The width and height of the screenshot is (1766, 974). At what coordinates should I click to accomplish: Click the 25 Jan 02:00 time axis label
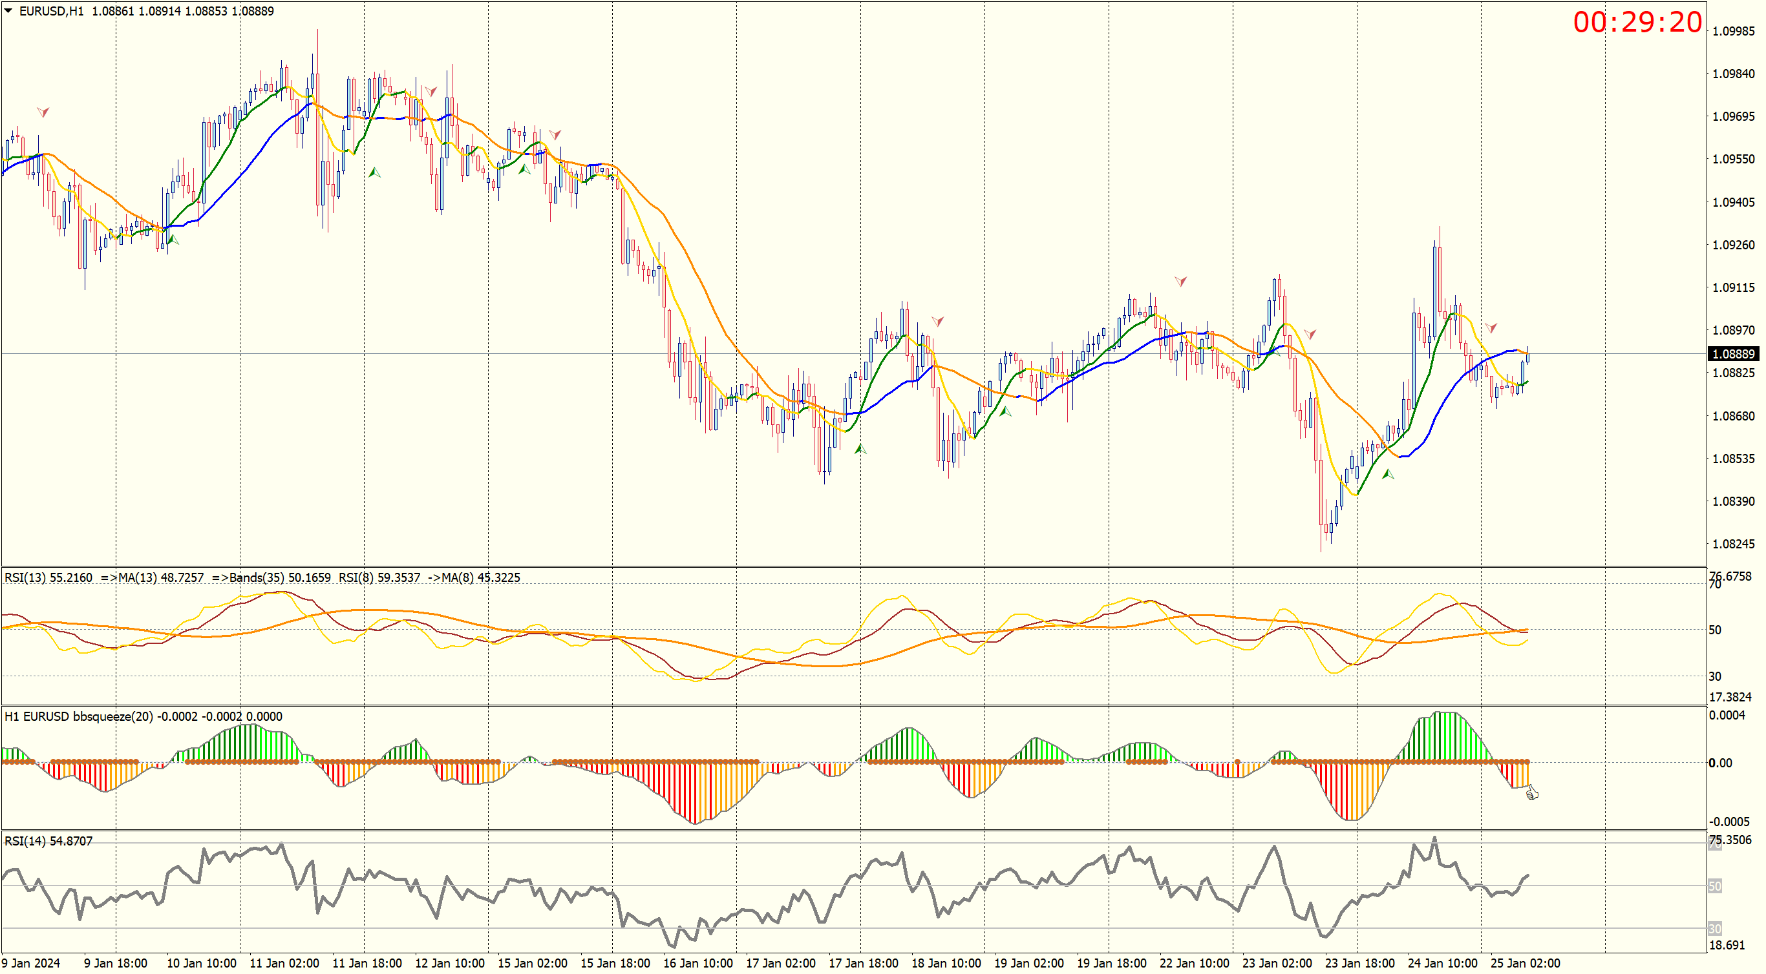click(x=1525, y=963)
